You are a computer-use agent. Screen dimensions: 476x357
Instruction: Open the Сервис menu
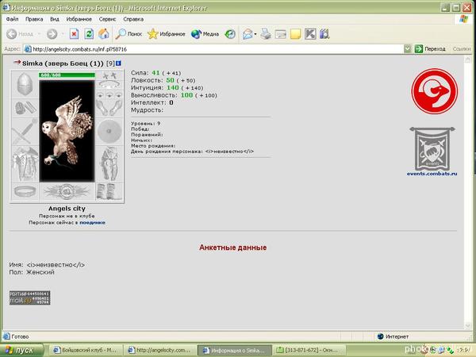[x=107, y=19]
